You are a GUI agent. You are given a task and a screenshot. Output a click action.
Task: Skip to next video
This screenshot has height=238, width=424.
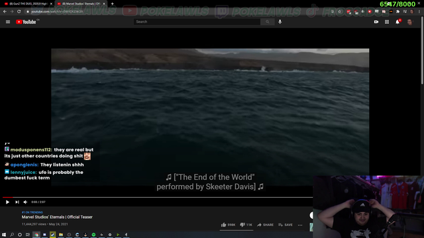[x=17, y=202]
